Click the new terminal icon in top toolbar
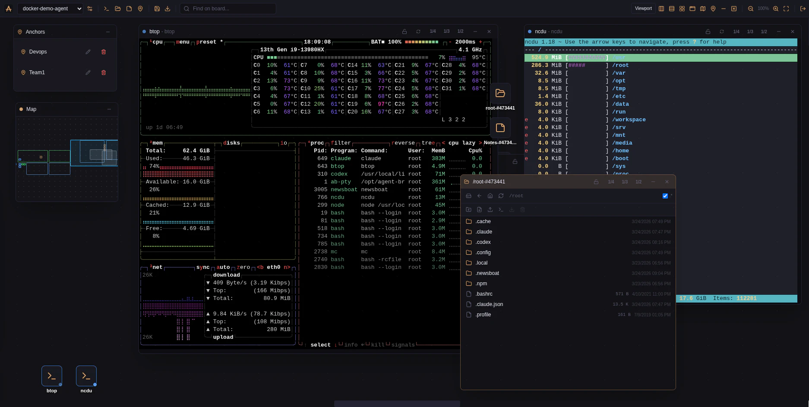Image resolution: width=809 pixels, height=407 pixels. click(x=106, y=9)
